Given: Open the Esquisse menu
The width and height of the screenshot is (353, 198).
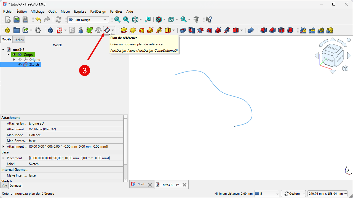Looking at the screenshot, I should pyautogui.click(x=80, y=12).
